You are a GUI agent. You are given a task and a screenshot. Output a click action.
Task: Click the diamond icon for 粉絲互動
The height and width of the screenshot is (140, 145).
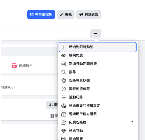click(64, 131)
